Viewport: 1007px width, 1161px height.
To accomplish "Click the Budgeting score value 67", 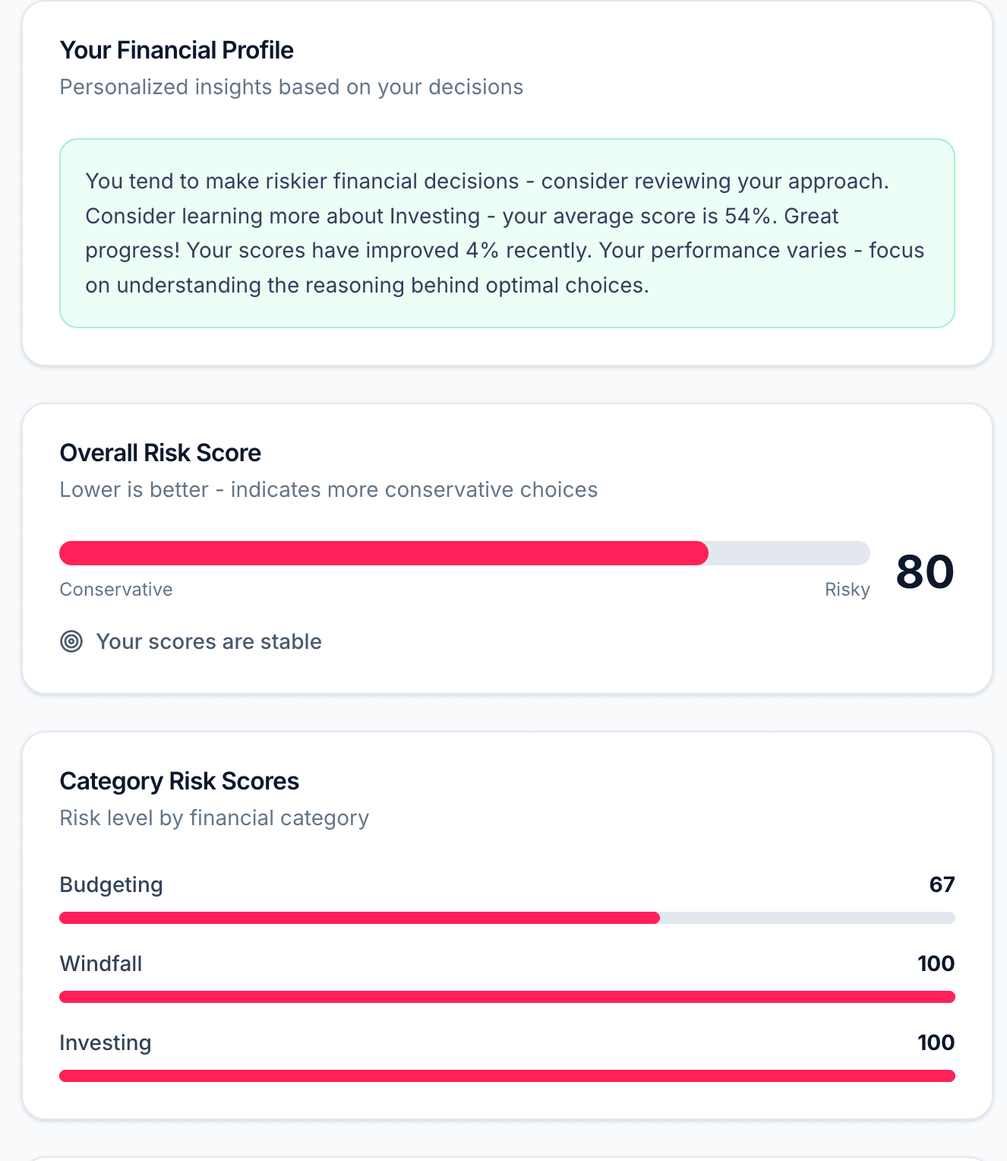I will [942, 884].
